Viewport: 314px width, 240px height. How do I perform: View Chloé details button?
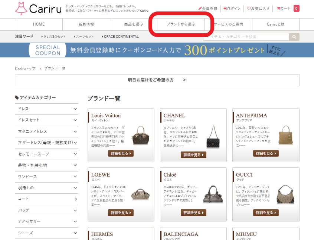point(193,213)
